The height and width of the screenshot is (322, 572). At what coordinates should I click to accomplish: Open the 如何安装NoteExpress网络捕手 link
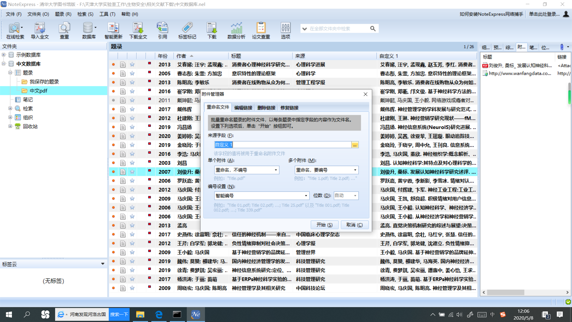pos(491,14)
